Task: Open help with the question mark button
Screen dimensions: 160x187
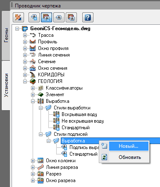Action: click(x=88, y=17)
